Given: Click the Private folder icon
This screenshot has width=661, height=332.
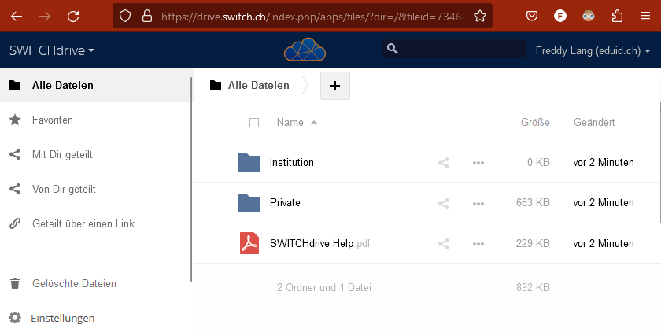Looking at the screenshot, I should [249, 203].
